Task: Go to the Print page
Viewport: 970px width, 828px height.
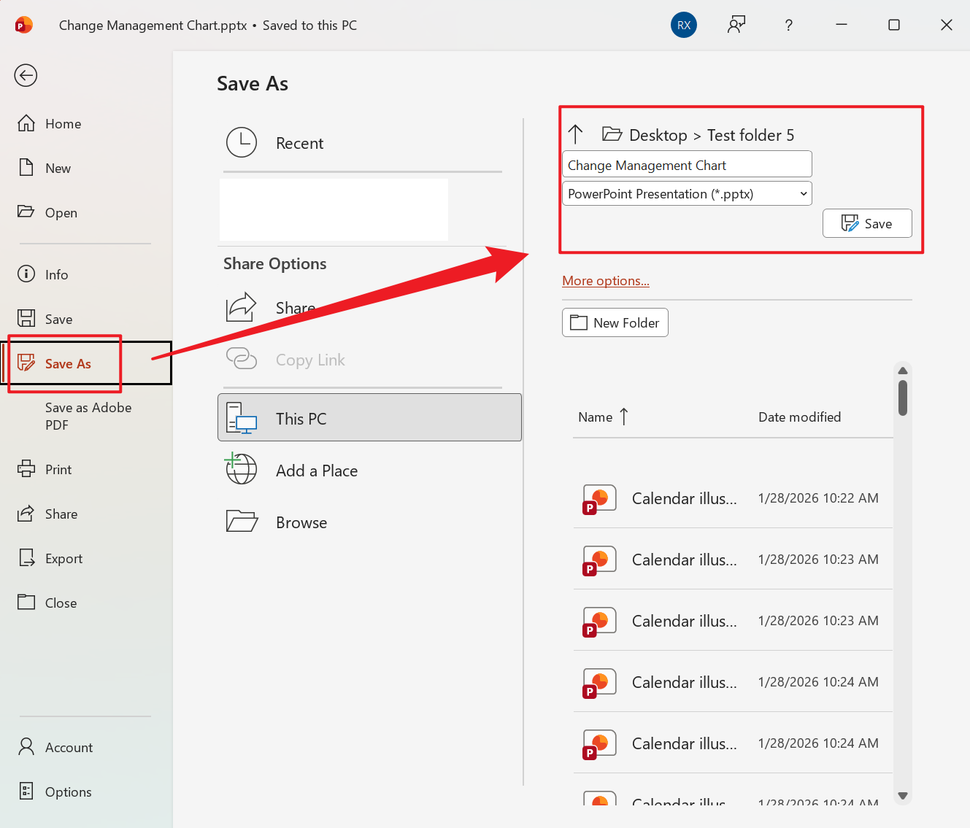Action: (x=58, y=470)
